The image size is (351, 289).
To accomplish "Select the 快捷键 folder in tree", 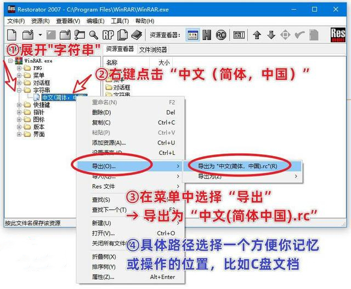I will [x=42, y=105].
